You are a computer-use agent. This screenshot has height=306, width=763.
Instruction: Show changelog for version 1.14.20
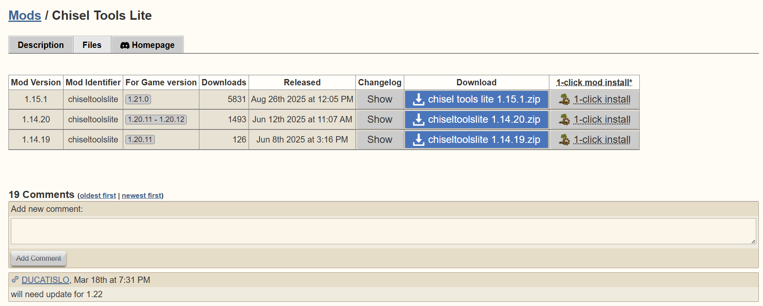380,120
